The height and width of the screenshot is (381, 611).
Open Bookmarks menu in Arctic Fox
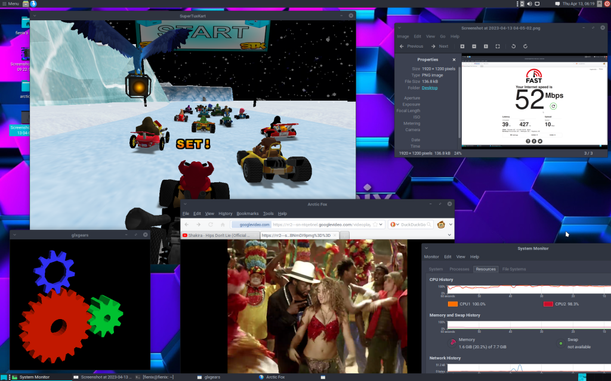(x=248, y=214)
